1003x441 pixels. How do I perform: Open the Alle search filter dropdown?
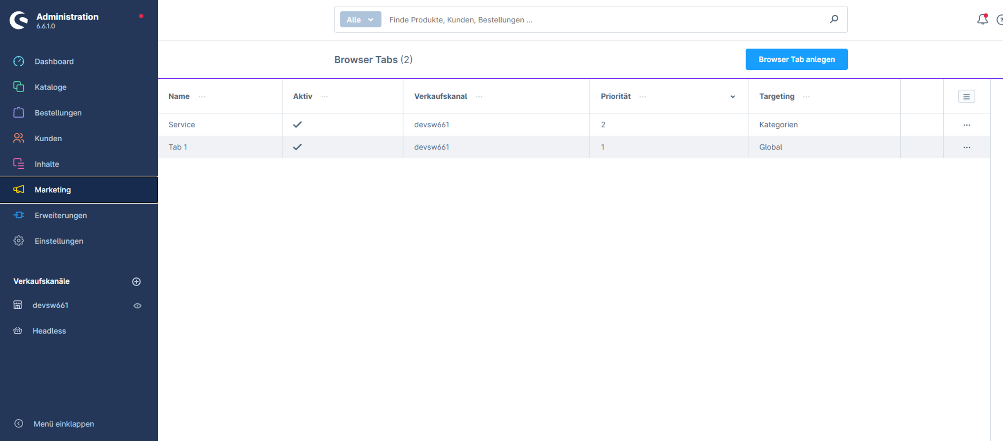[361, 20]
